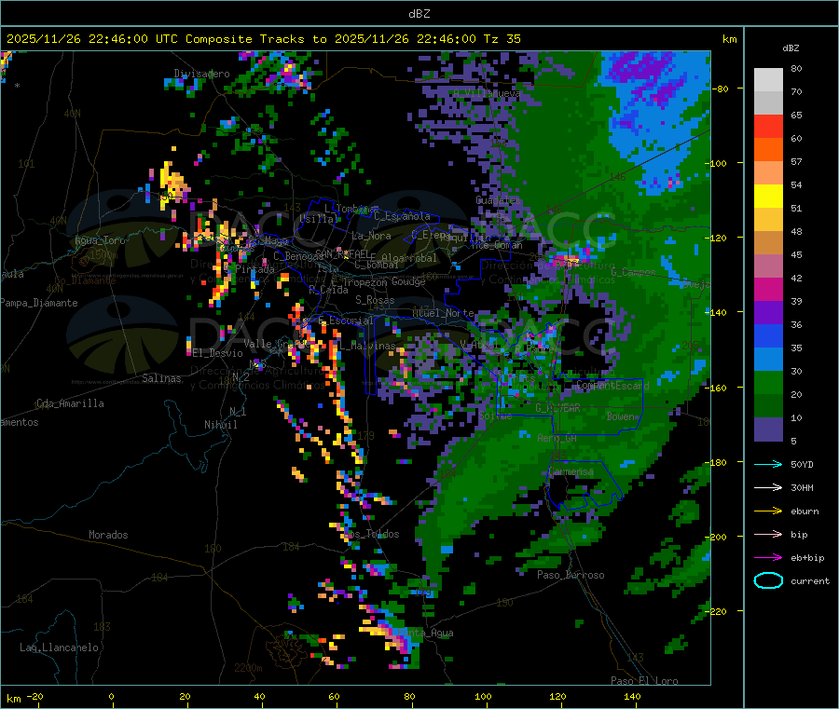Click the Guadales place label
The height and width of the screenshot is (709, 839).
(x=498, y=200)
